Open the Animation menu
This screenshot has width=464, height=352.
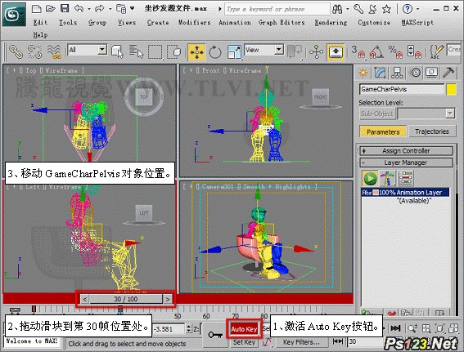pos(235,22)
